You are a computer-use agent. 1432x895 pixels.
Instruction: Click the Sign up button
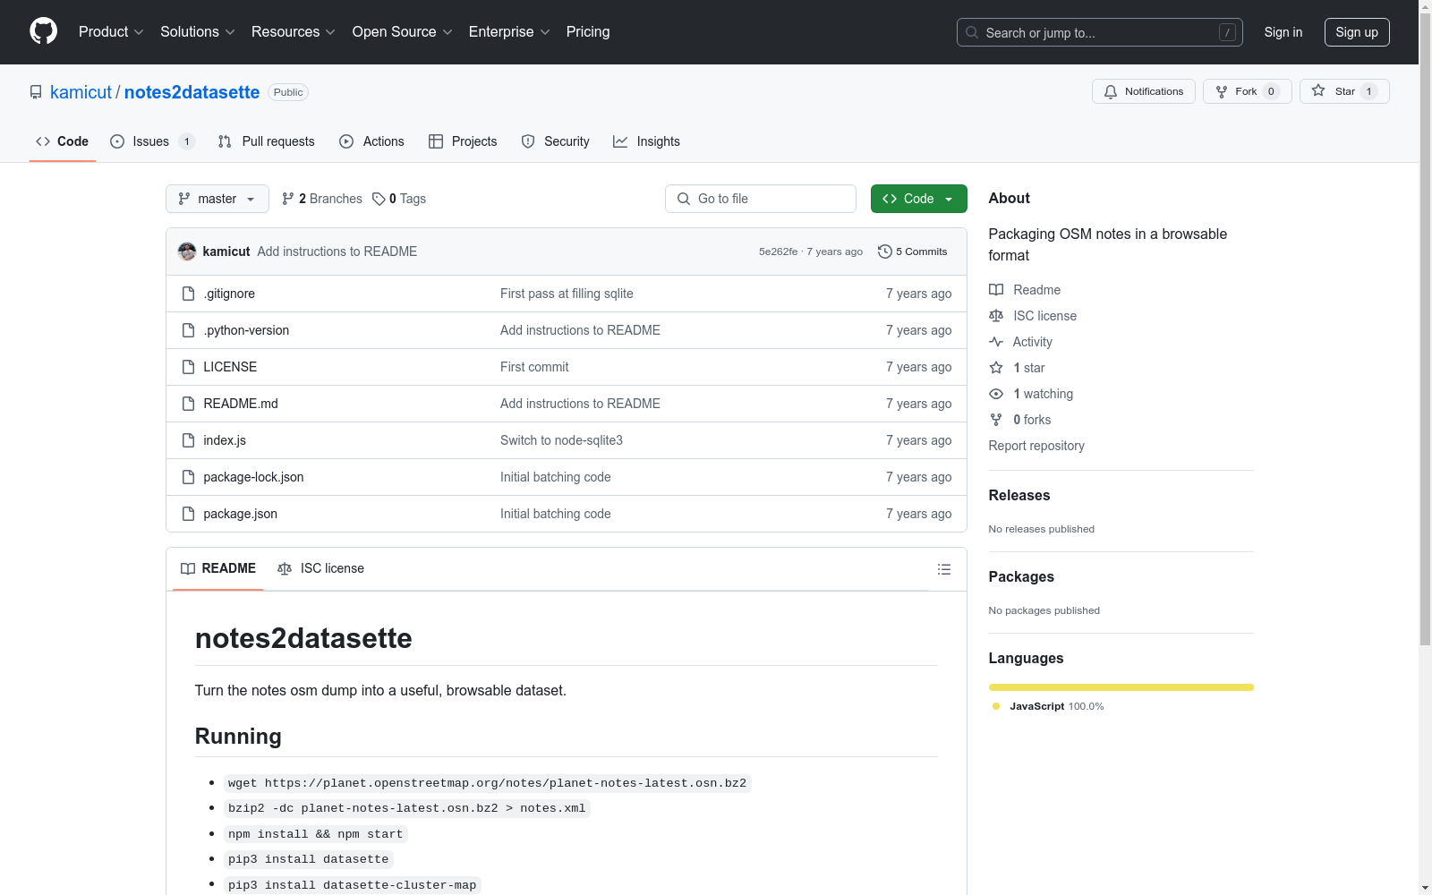coord(1357,32)
